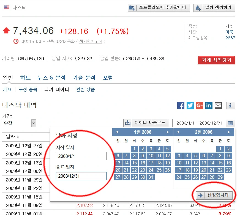Select the 개요 sub-tab

click(x=7, y=89)
